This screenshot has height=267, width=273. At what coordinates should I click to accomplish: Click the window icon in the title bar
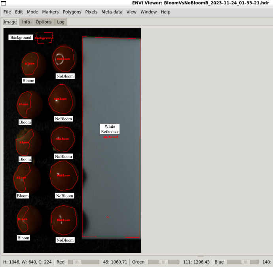point(4,3)
